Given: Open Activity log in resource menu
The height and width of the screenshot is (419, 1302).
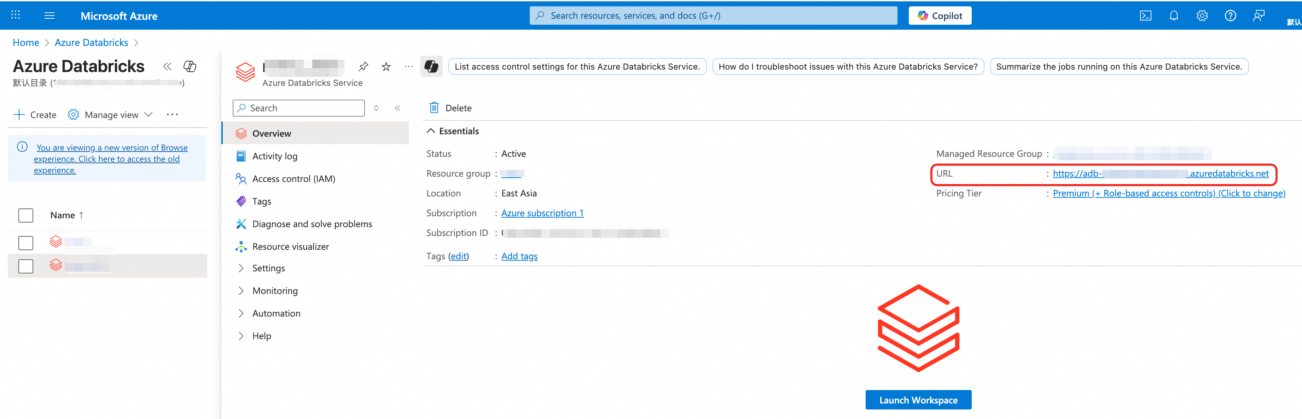Looking at the screenshot, I should coord(274,156).
